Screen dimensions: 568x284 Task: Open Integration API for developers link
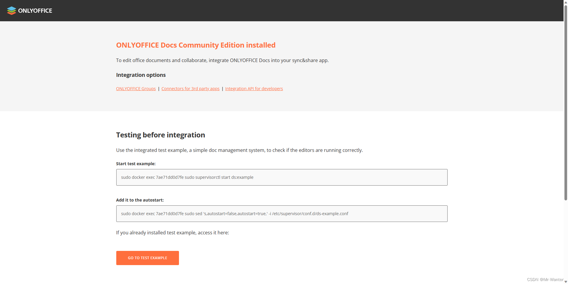pos(254,89)
